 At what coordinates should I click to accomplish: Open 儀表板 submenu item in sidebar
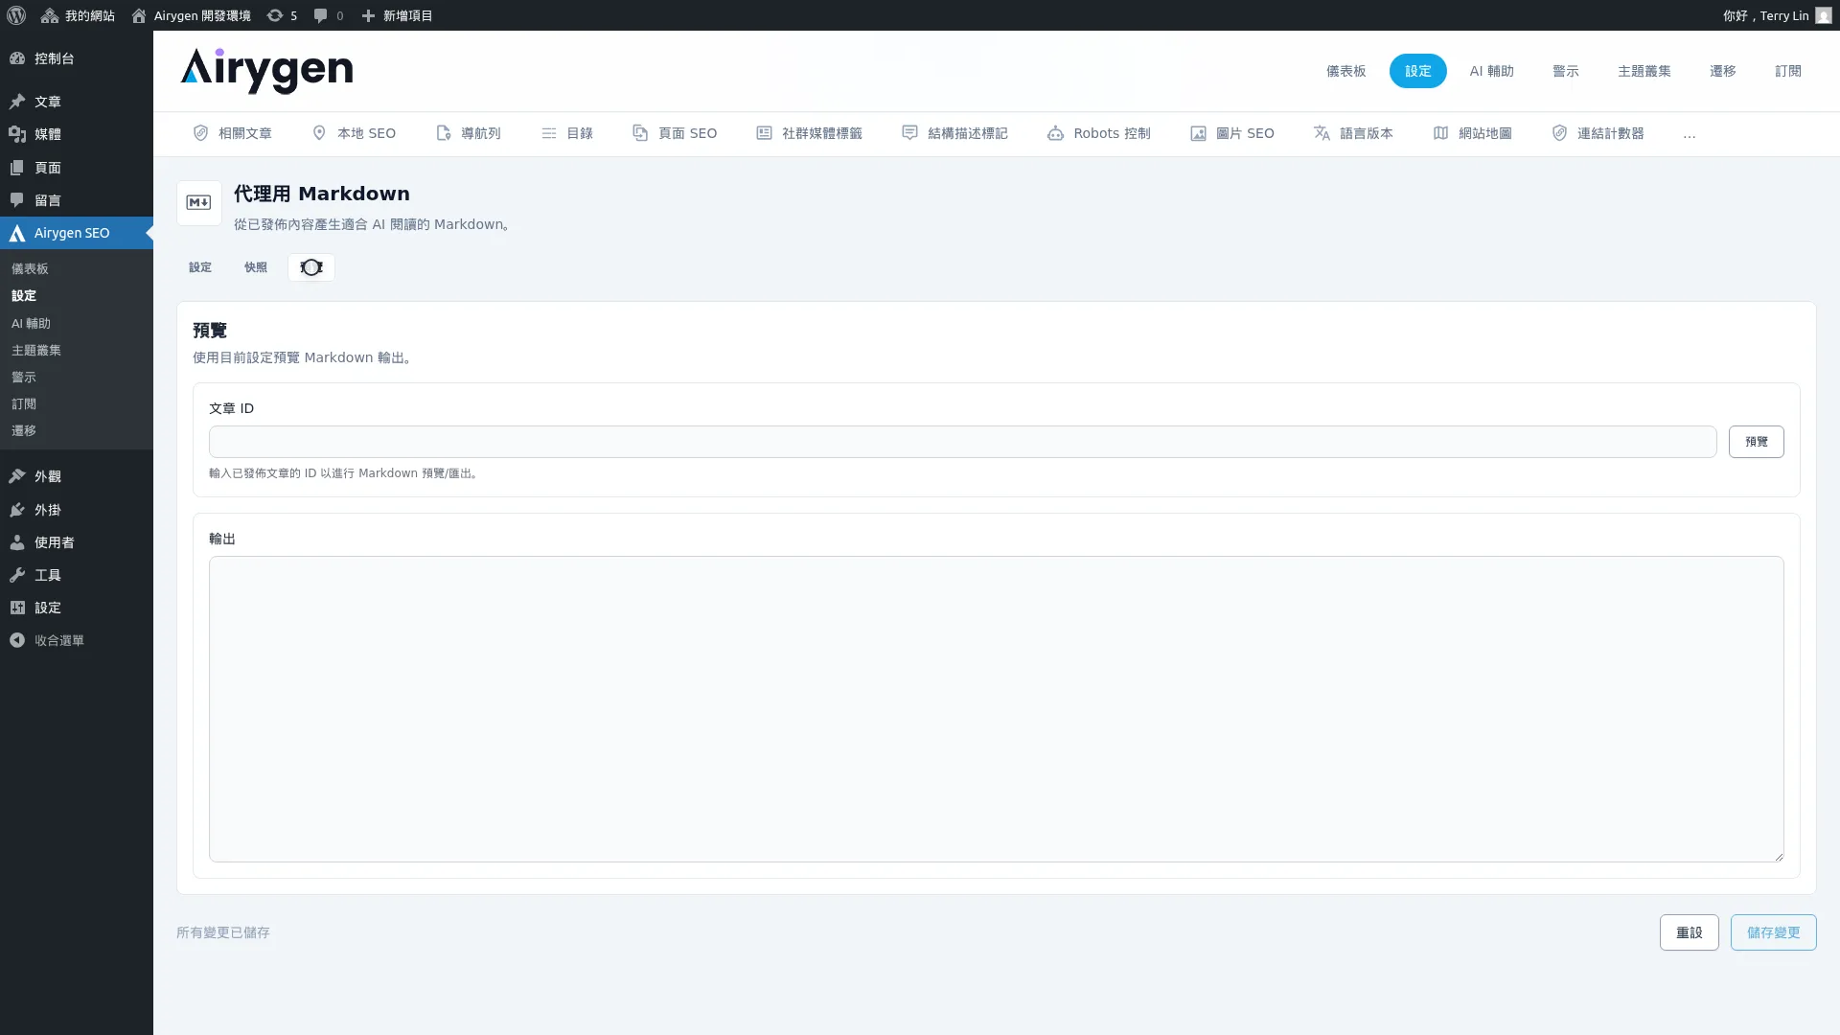pos(30,269)
